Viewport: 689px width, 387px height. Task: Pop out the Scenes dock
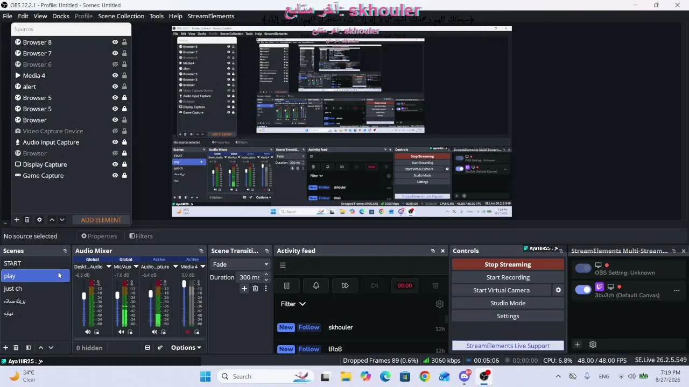(65, 251)
